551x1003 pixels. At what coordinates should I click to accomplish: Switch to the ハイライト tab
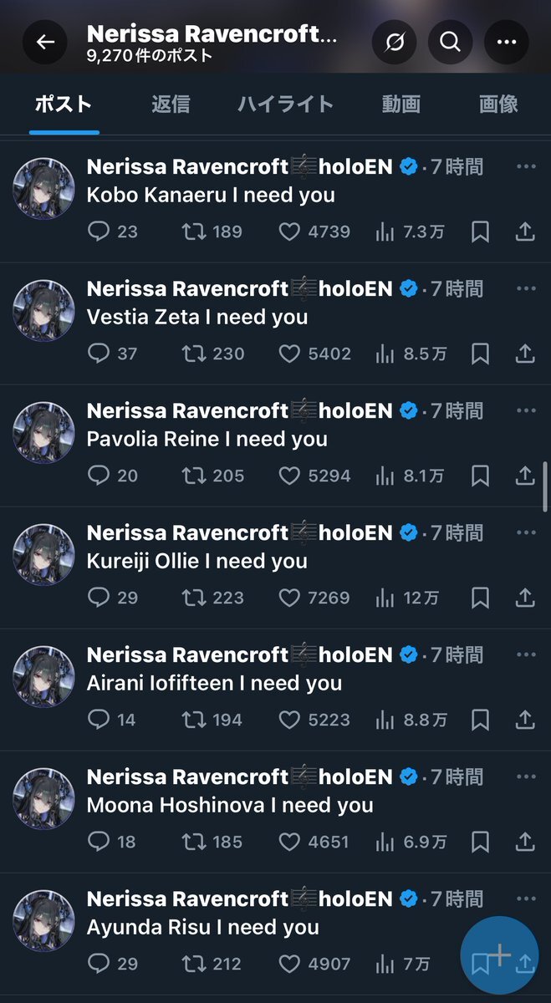285,104
